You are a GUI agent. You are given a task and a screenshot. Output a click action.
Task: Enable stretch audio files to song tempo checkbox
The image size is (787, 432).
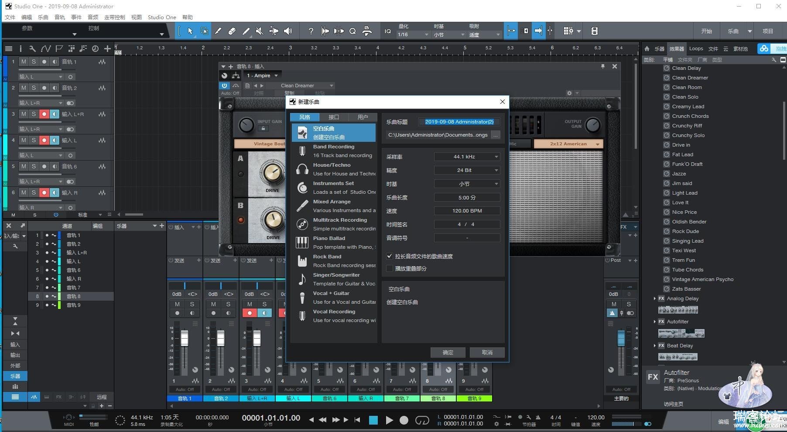[x=390, y=256]
